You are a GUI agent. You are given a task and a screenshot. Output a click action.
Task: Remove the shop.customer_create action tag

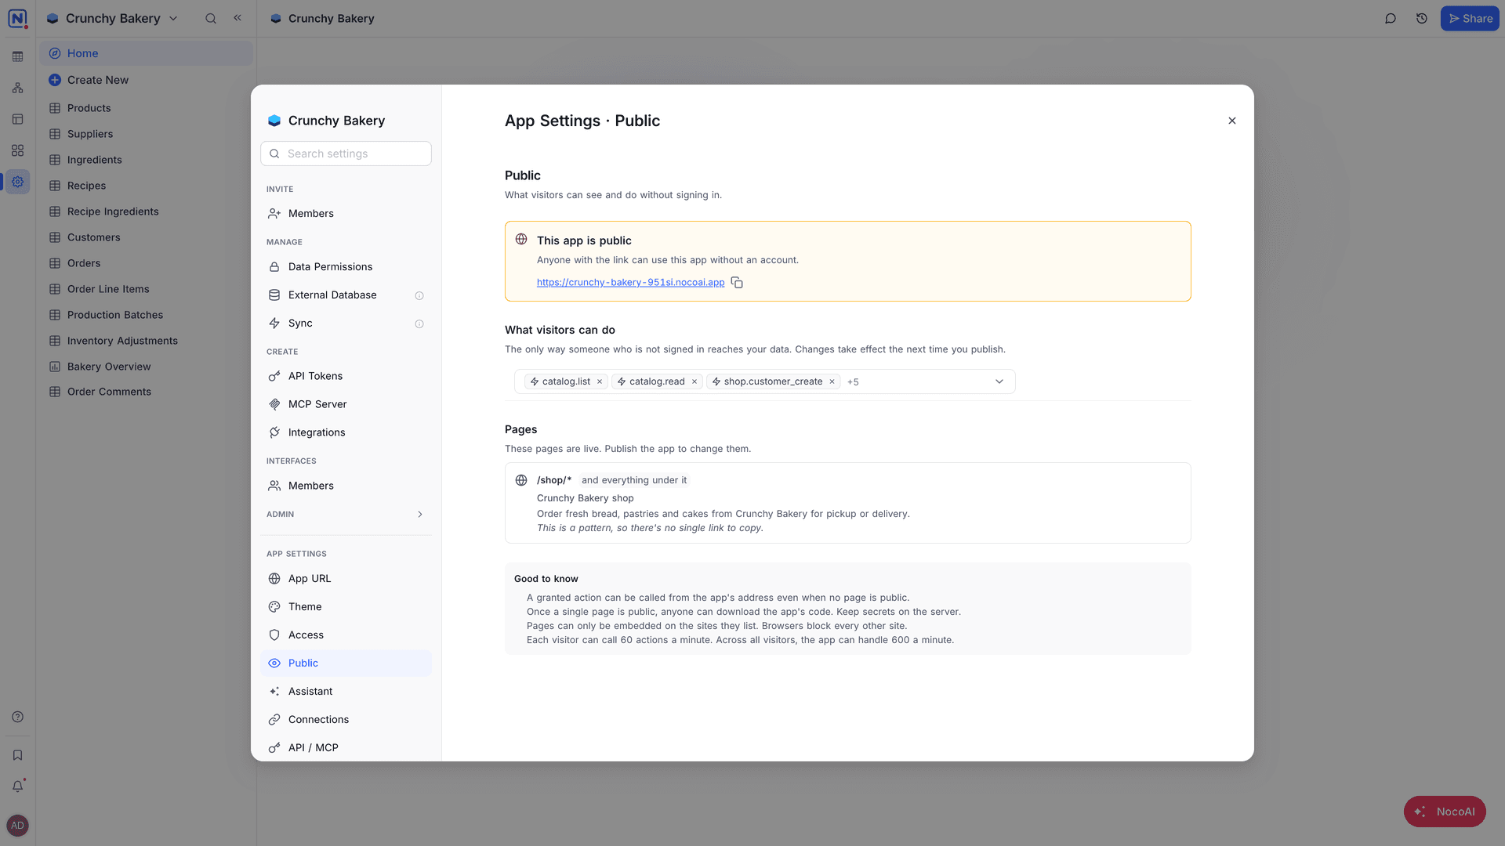832,381
